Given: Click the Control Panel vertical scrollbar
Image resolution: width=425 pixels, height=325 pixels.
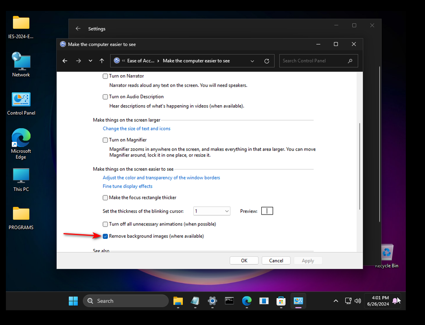Looking at the screenshot, I should [360, 166].
